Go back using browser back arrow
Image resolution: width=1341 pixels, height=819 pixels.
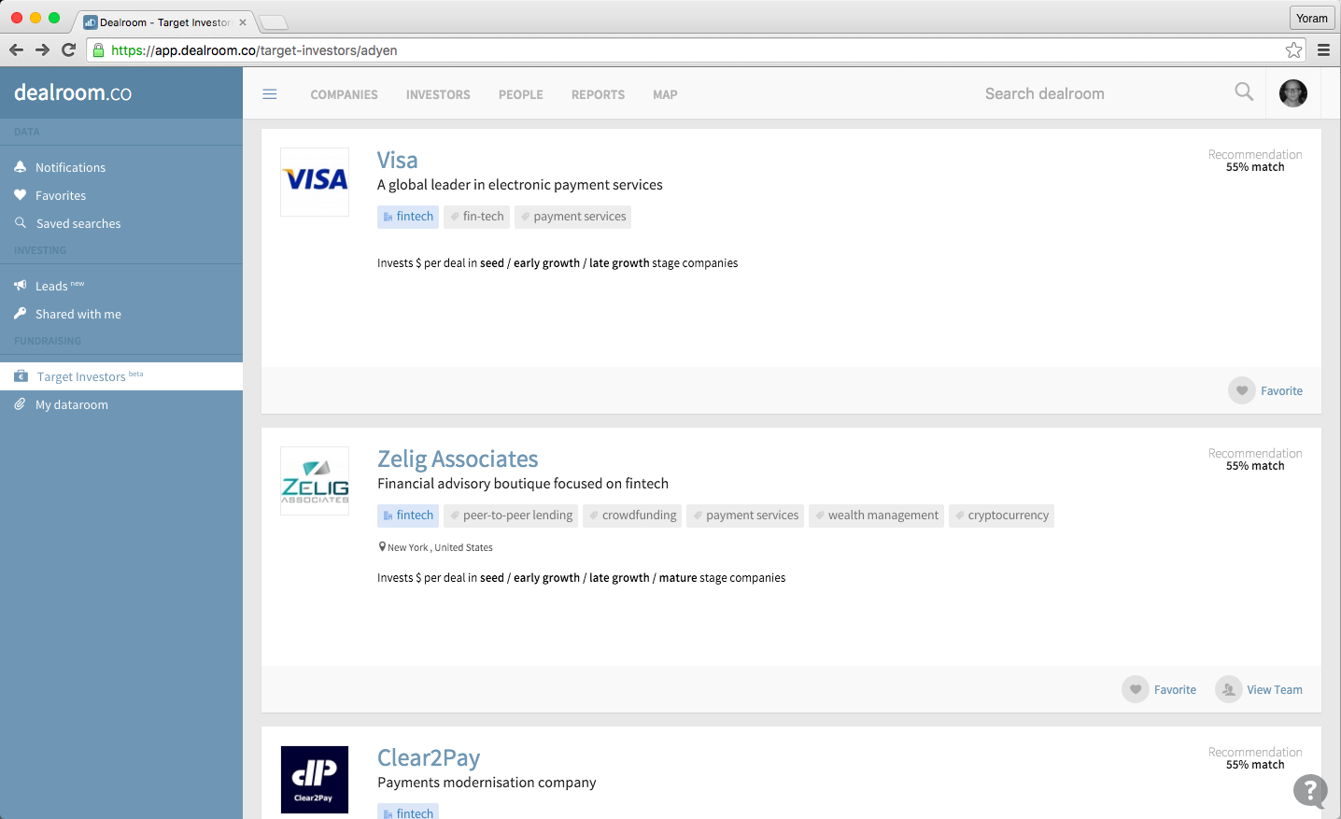(16, 50)
